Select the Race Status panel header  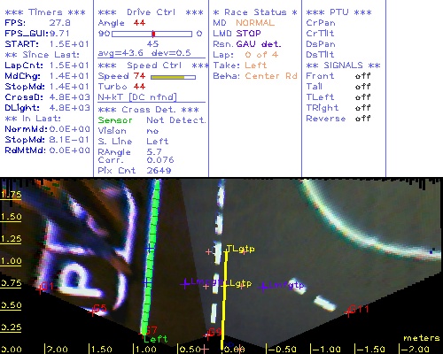[x=255, y=12]
